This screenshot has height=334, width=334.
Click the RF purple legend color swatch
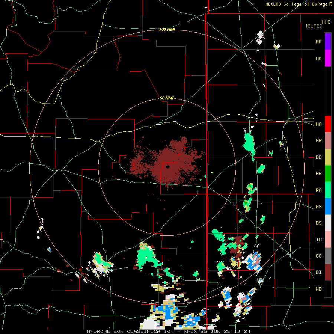(x=328, y=42)
